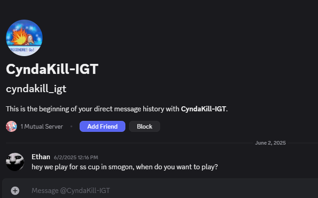Click the divider line right of the date

click(303, 143)
